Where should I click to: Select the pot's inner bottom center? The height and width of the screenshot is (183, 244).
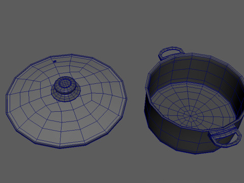pyautogui.click(x=190, y=116)
